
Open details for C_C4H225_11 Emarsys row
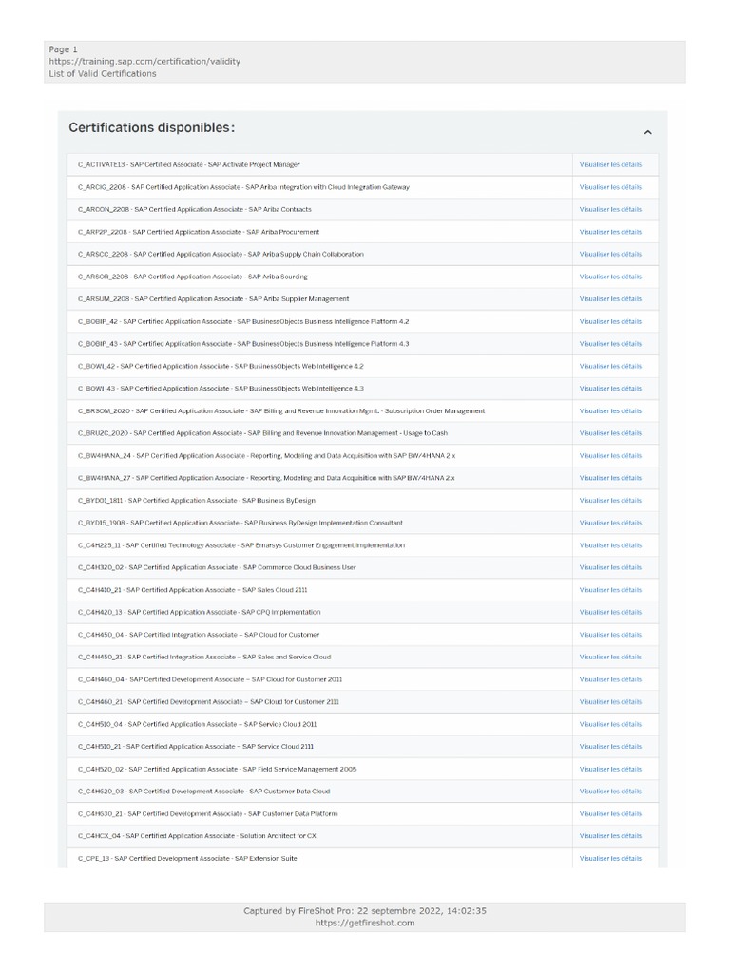click(610, 545)
